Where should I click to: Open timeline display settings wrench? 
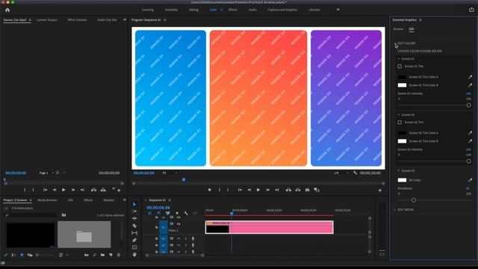click(186, 213)
